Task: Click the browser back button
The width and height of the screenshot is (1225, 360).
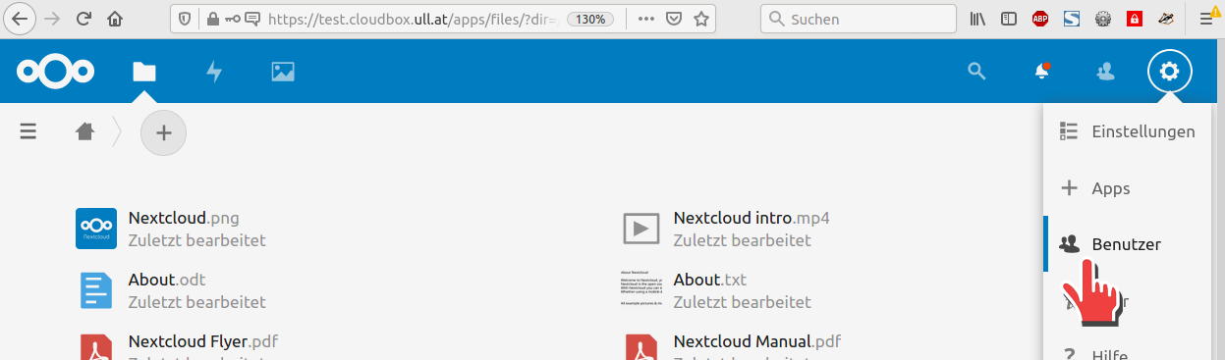Action: [20, 19]
